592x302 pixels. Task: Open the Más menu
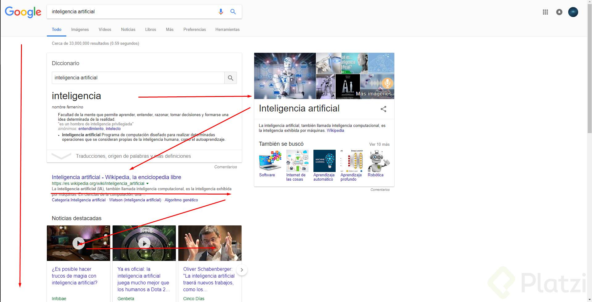point(170,30)
